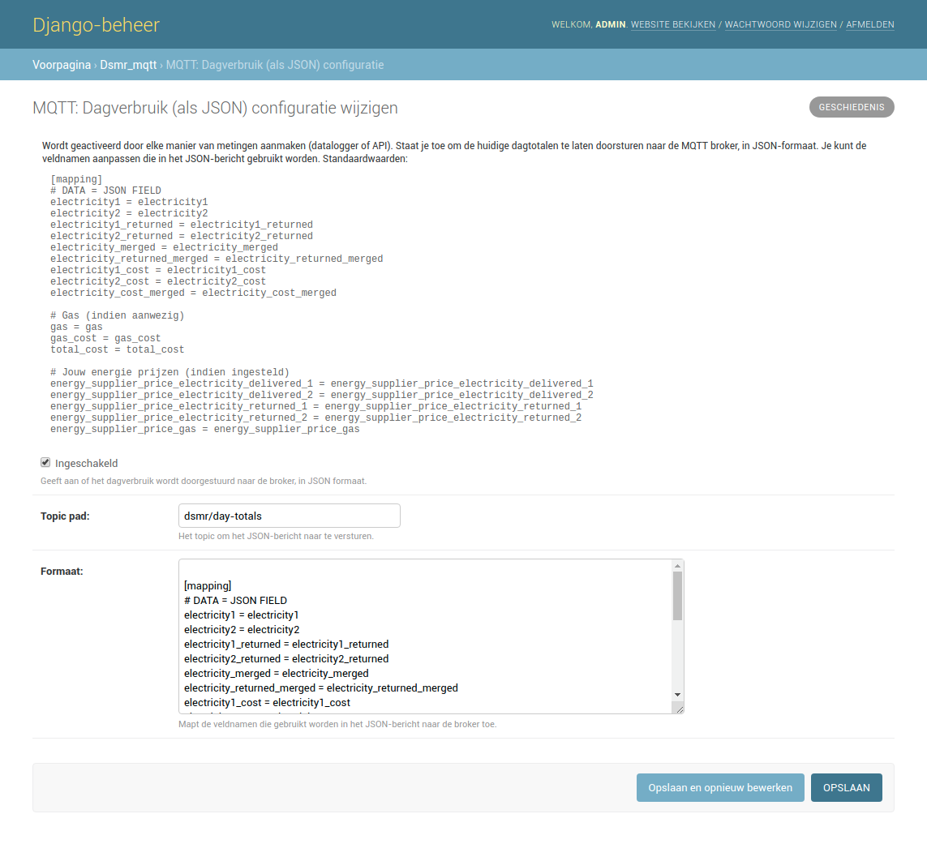This screenshot has height=861, width=927.
Task: Click '# DATA = JSON FIELD' in textarea
Action: (235, 601)
